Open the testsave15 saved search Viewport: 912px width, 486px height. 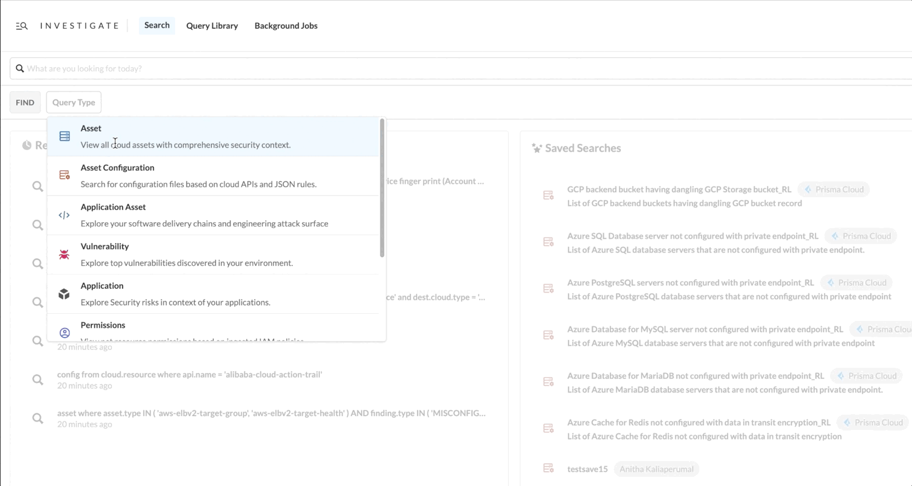click(x=587, y=469)
